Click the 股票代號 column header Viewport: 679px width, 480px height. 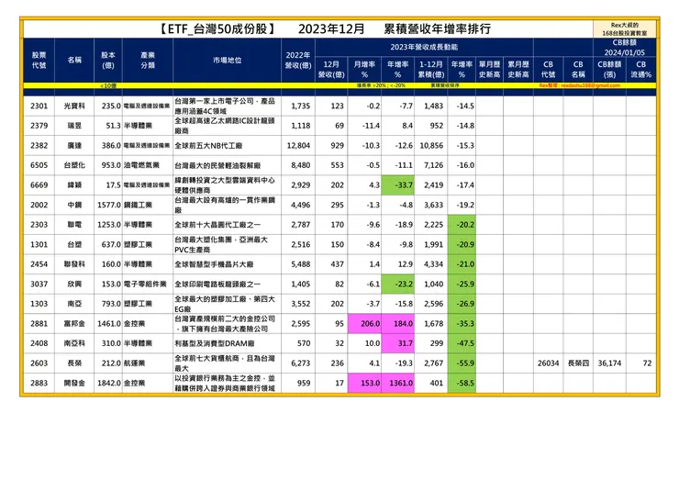coord(39,61)
